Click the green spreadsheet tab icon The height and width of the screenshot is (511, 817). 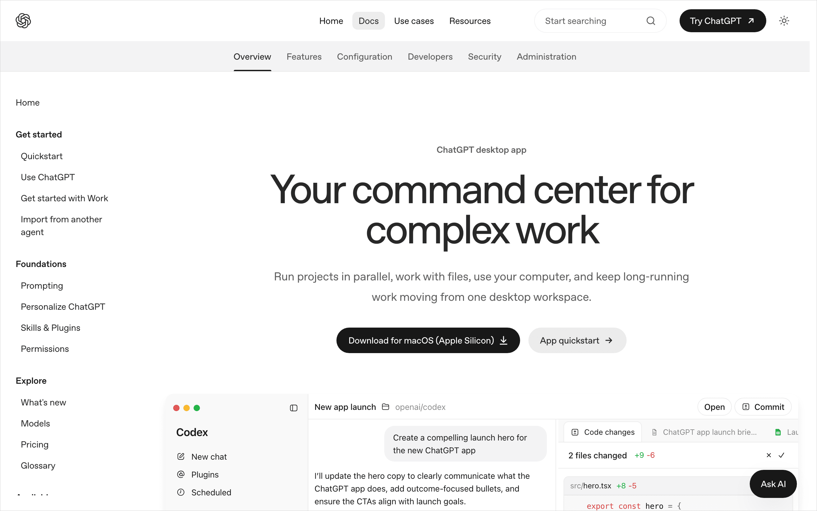pos(778,432)
